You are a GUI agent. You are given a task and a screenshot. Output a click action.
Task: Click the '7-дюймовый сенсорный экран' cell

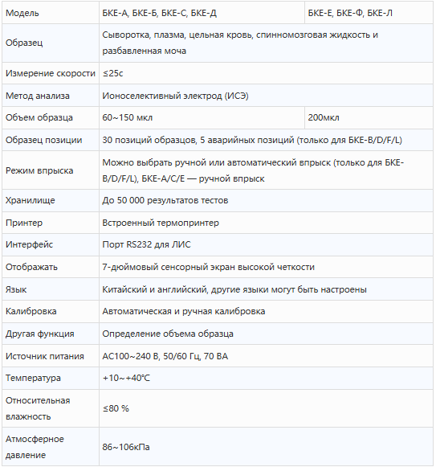click(266, 267)
